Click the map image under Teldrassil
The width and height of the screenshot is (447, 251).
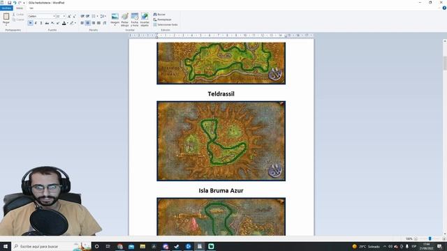coord(221,141)
